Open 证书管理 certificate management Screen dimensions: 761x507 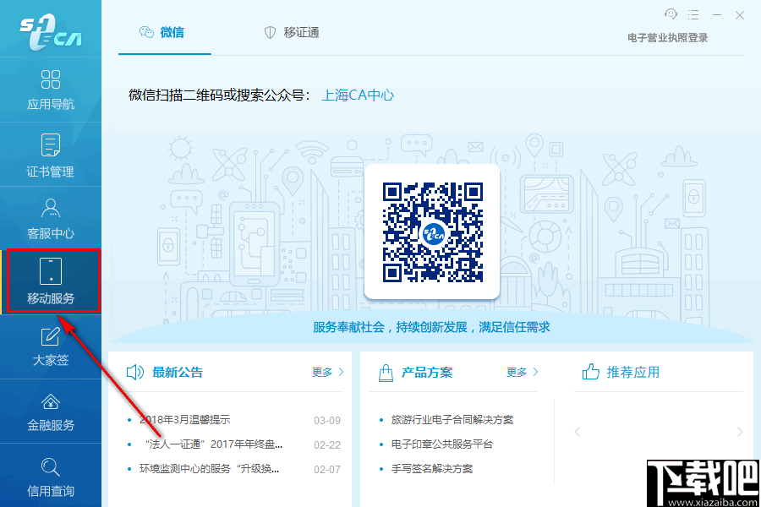click(x=51, y=155)
